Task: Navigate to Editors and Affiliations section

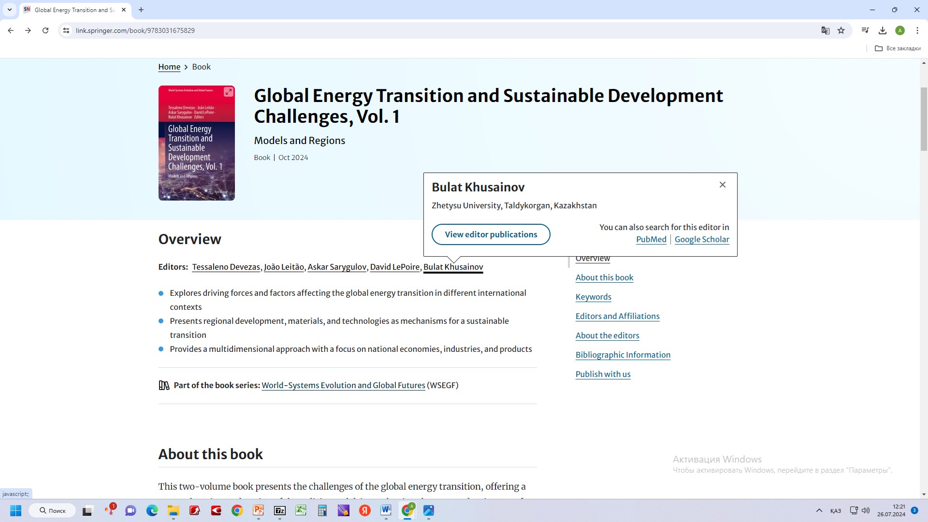Action: click(617, 316)
